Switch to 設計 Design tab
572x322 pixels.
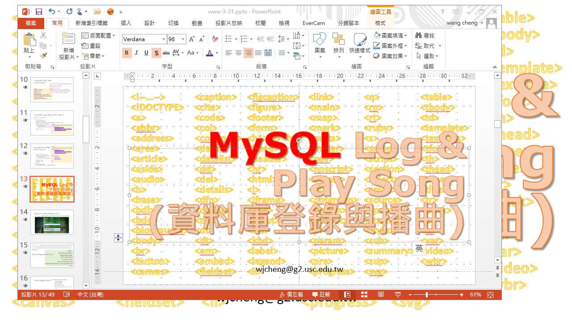pos(150,23)
